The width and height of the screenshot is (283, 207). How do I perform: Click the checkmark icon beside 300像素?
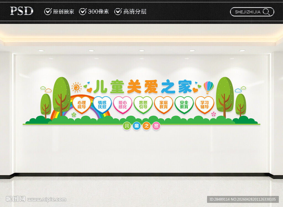pyautogui.click(x=83, y=11)
